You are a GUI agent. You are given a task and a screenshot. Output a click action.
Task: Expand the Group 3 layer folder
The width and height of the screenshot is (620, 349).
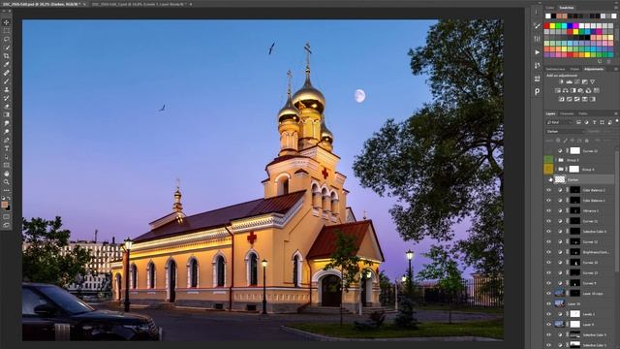555,160
